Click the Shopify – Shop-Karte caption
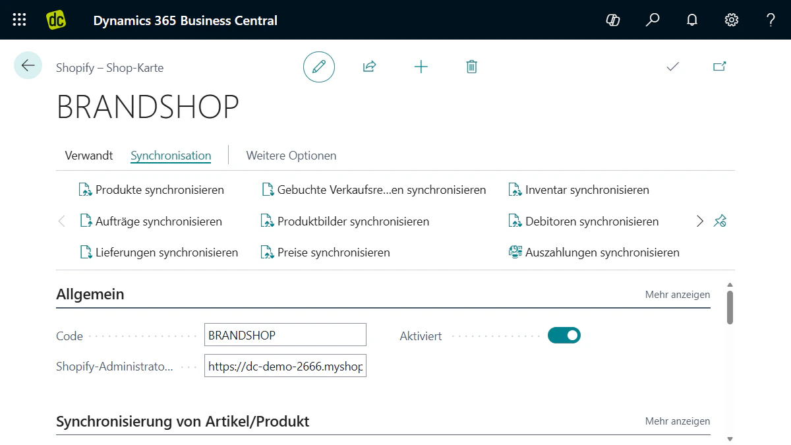 (x=109, y=67)
